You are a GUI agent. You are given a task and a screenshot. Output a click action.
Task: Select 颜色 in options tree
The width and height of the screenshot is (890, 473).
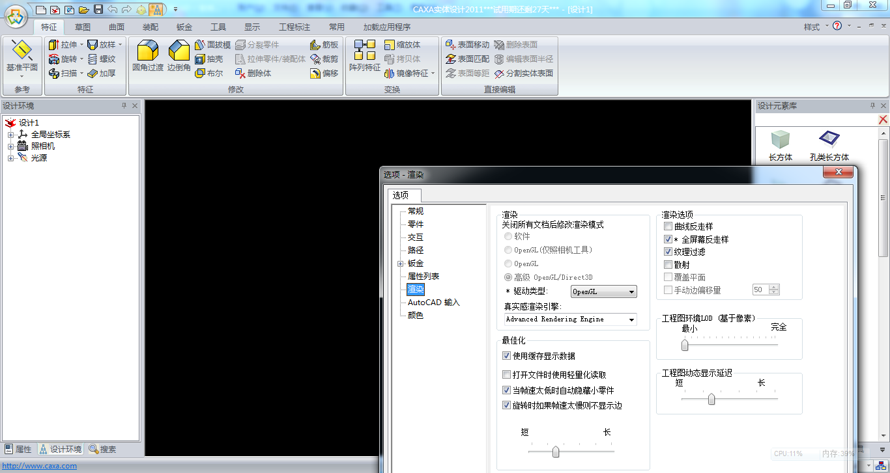(416, 316)
